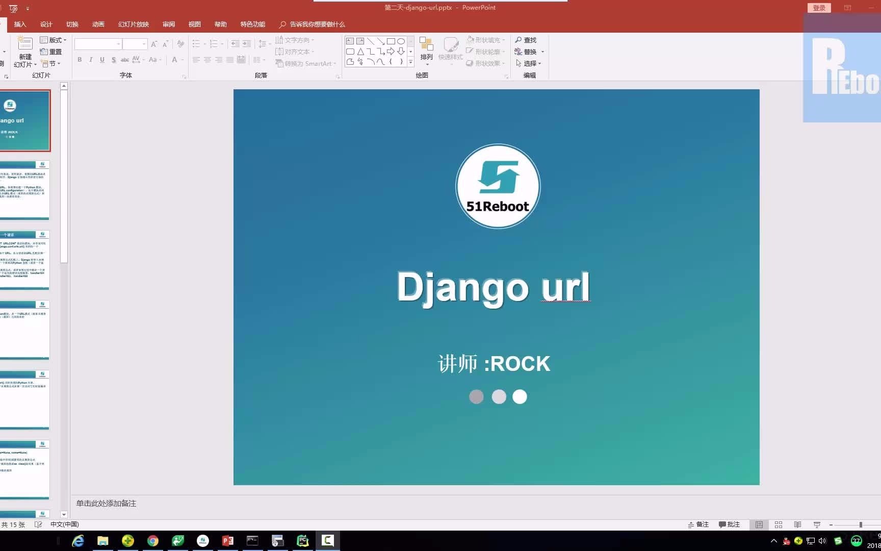
Task: Open the Slide Show (幻灯片放映) tab
Action: [x=134, y=24]
